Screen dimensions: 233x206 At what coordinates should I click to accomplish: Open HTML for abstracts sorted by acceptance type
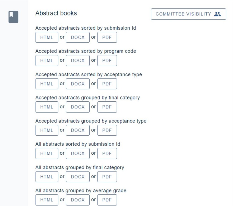(x=47, y=84)
